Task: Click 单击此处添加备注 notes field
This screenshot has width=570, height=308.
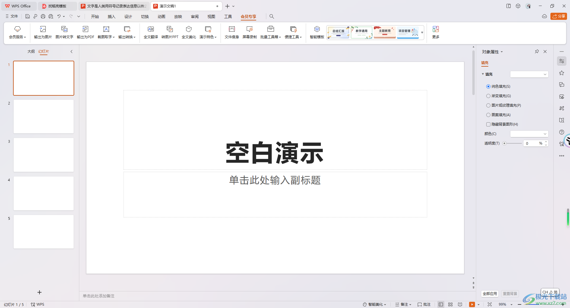Action: (99, 296)
